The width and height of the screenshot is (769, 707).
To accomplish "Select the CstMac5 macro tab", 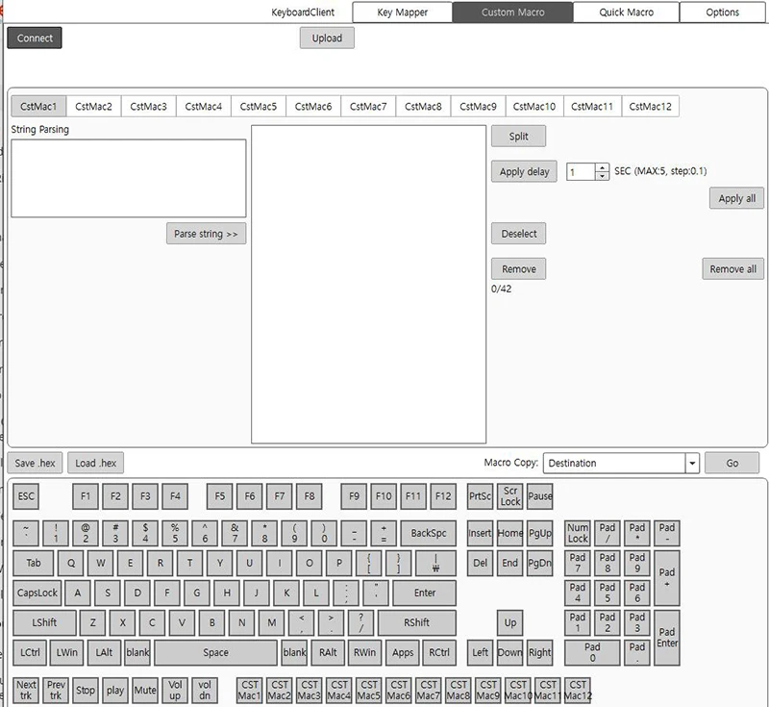I will [259, 107].
